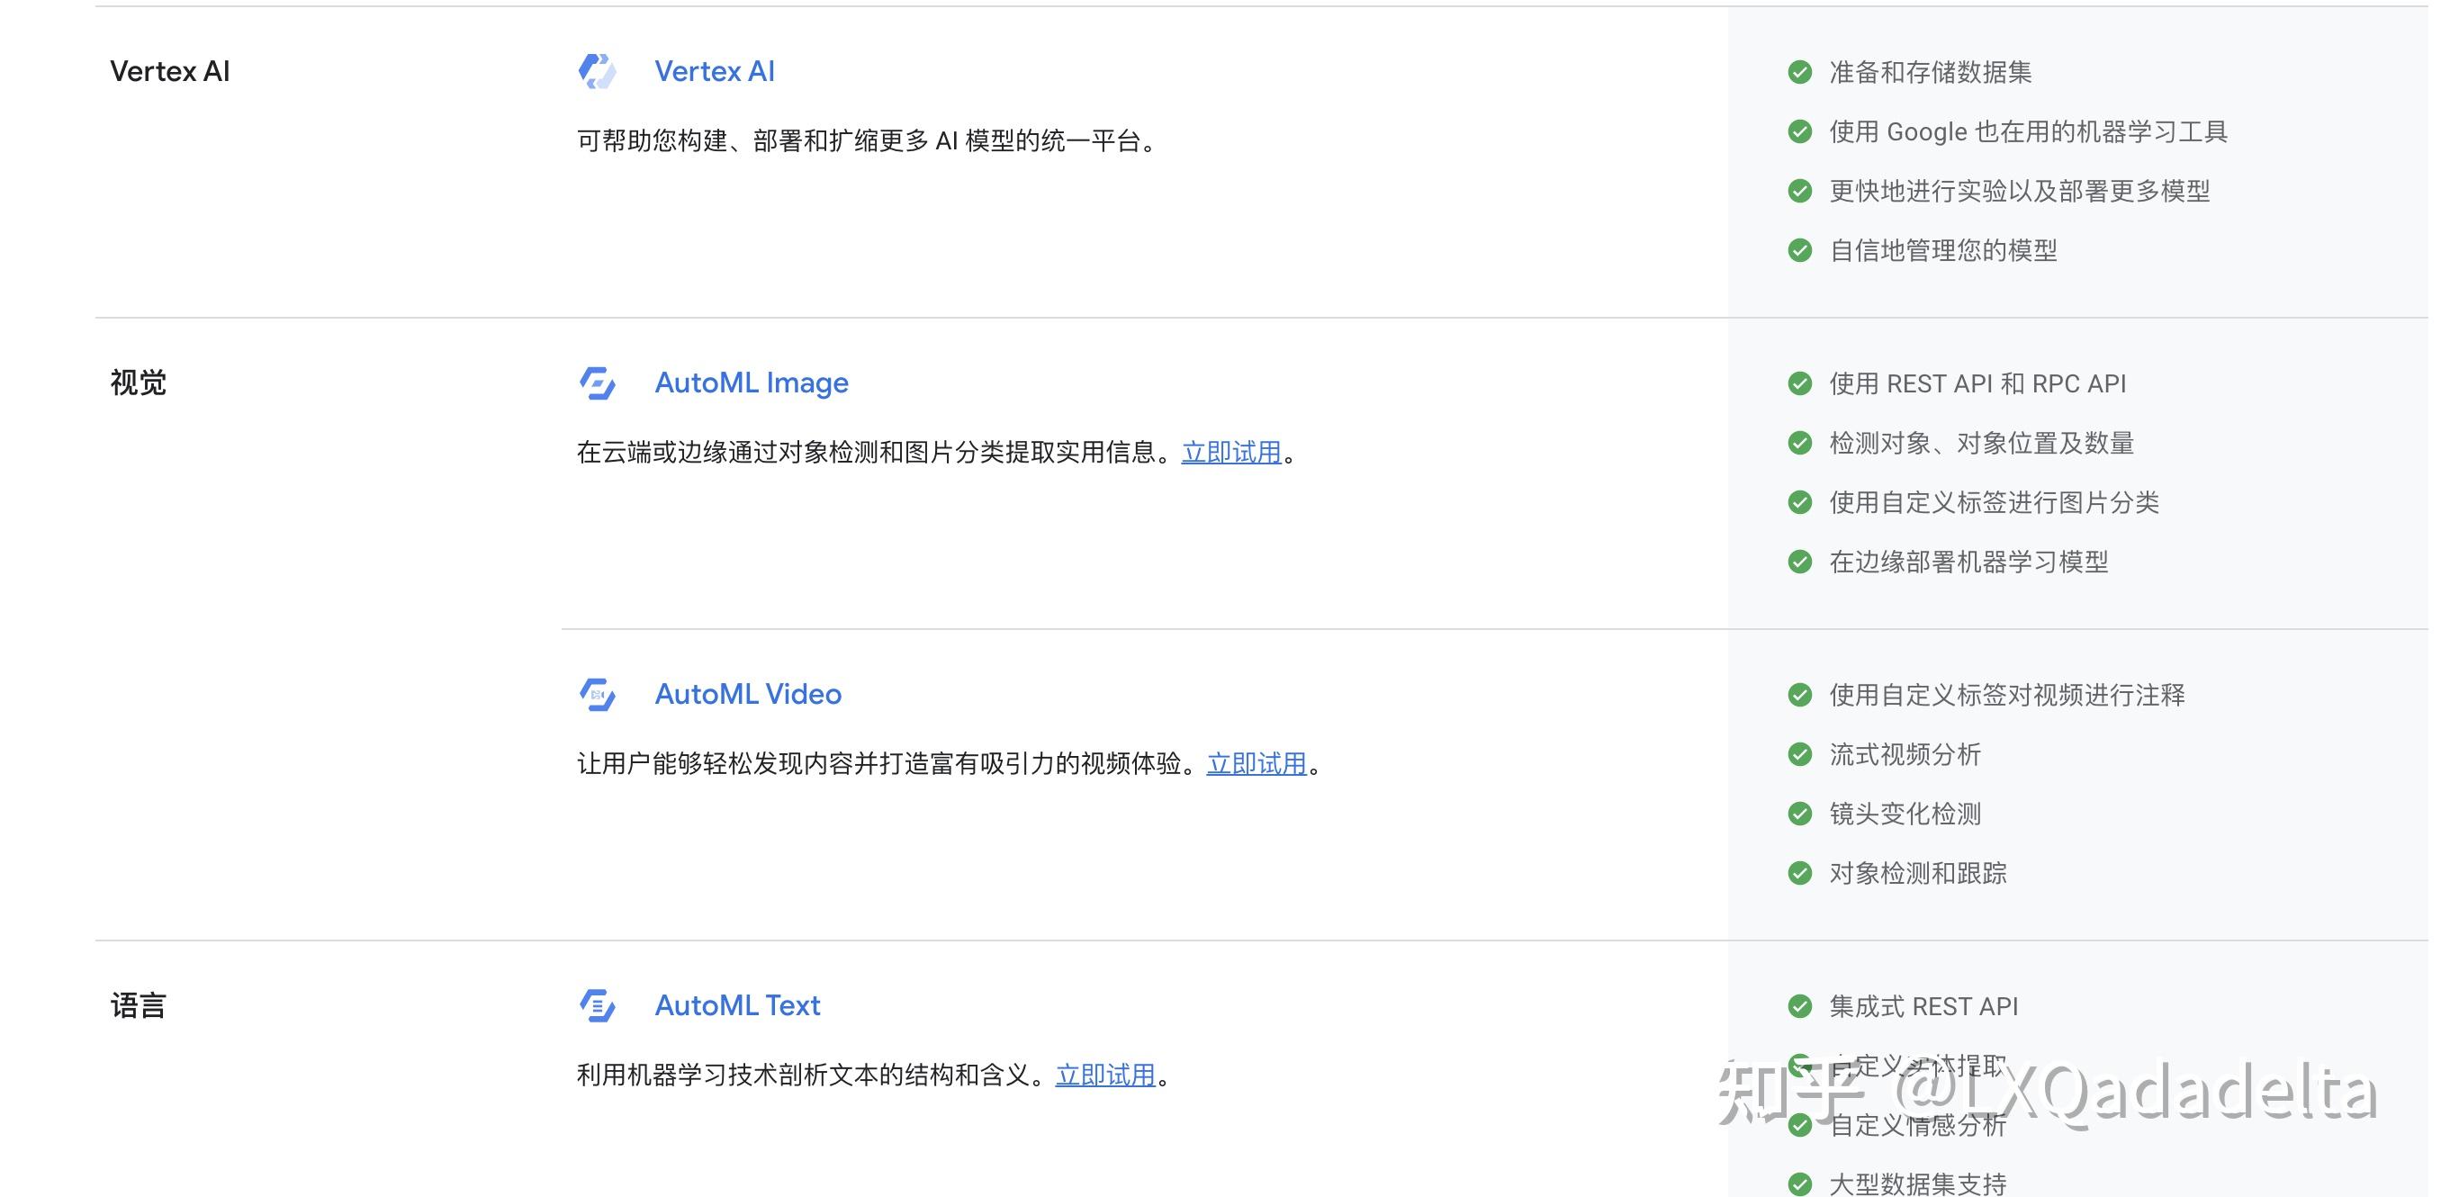This screenshot has width=2441, height=1197.
Task: Click checkmark icon beside 集成式 REST API
Action: click(1799, 1006)
